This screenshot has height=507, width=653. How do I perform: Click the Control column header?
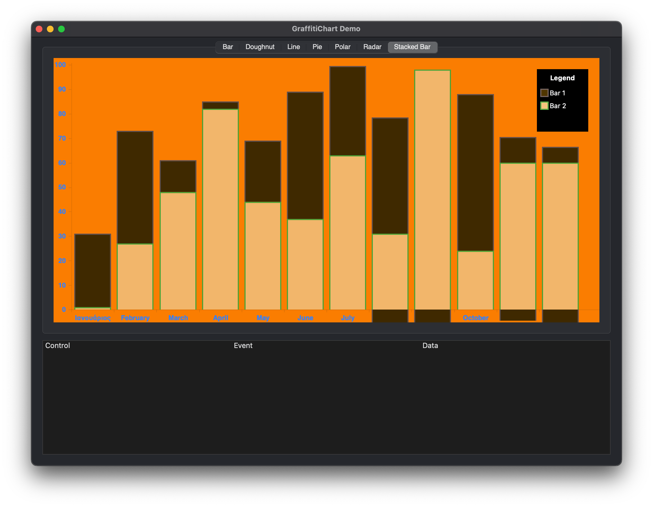coord(57,345)
